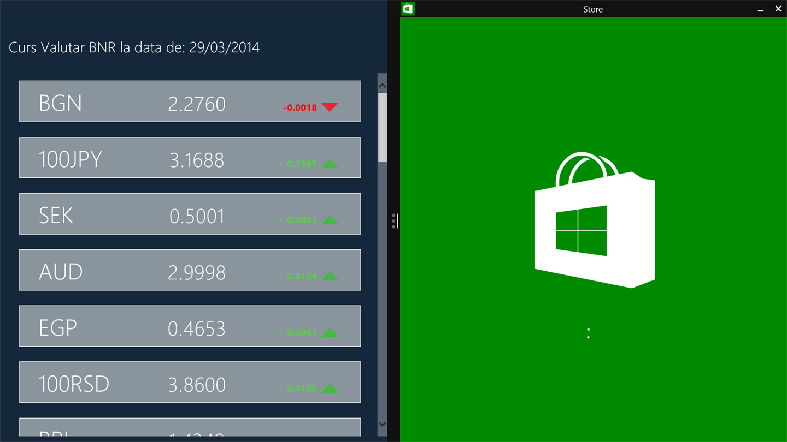
Task: Click the rate value 2.2760
Action: tap(197, 104)
